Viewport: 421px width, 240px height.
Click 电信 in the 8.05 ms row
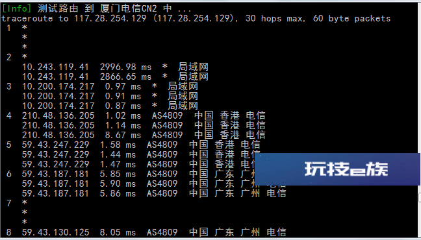coord(277,232)
